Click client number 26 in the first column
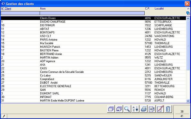Viewport: 191px width, 119px height. [x=3, y=79]
